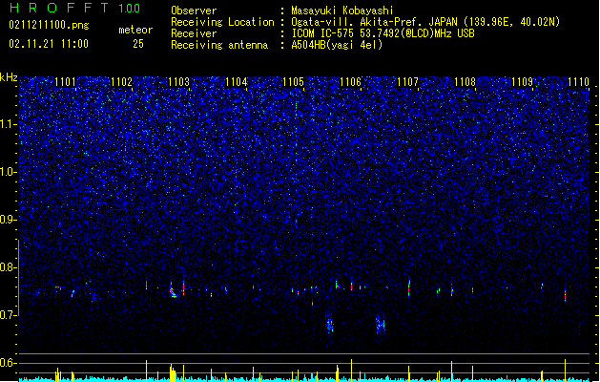Click the 0.8 kHz axis label

9,267
